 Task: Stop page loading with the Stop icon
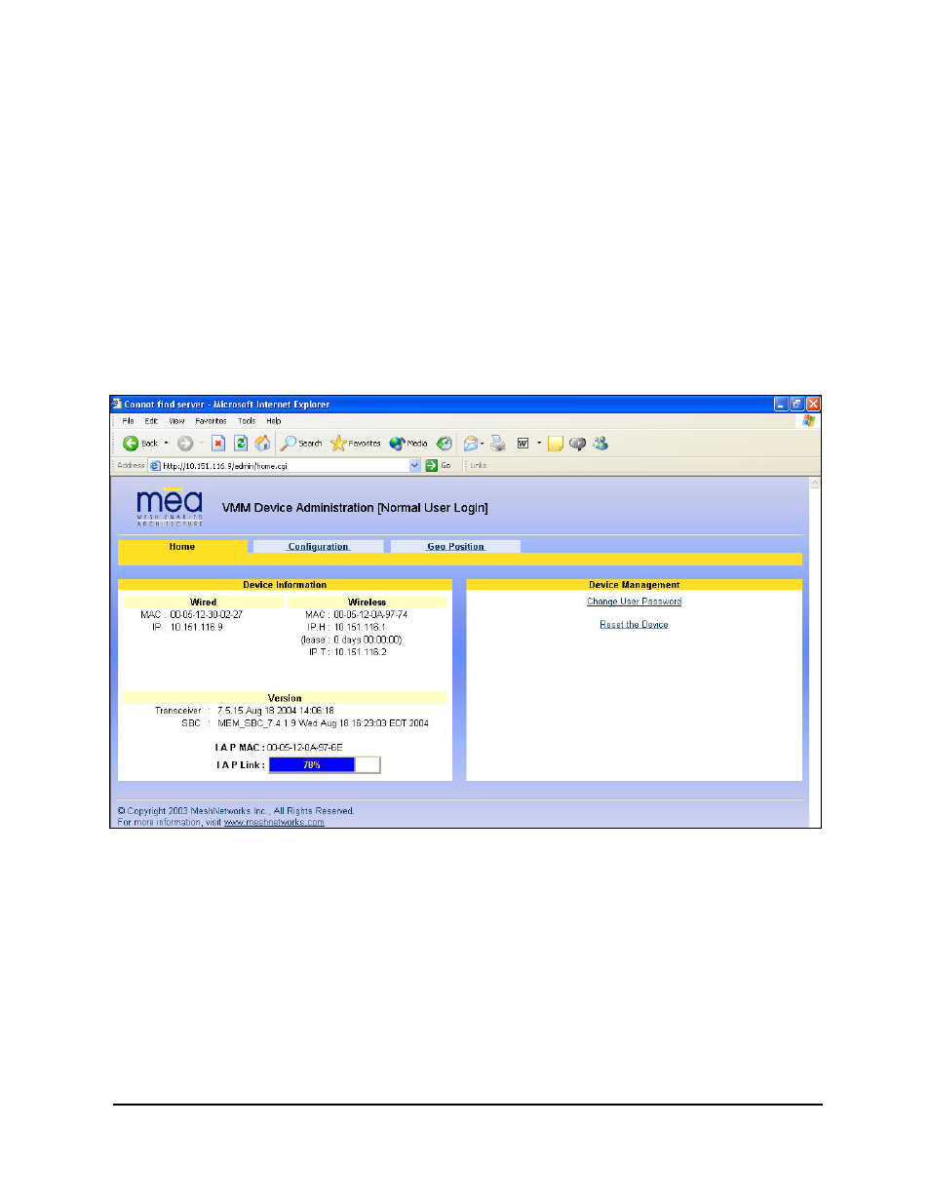218,444
